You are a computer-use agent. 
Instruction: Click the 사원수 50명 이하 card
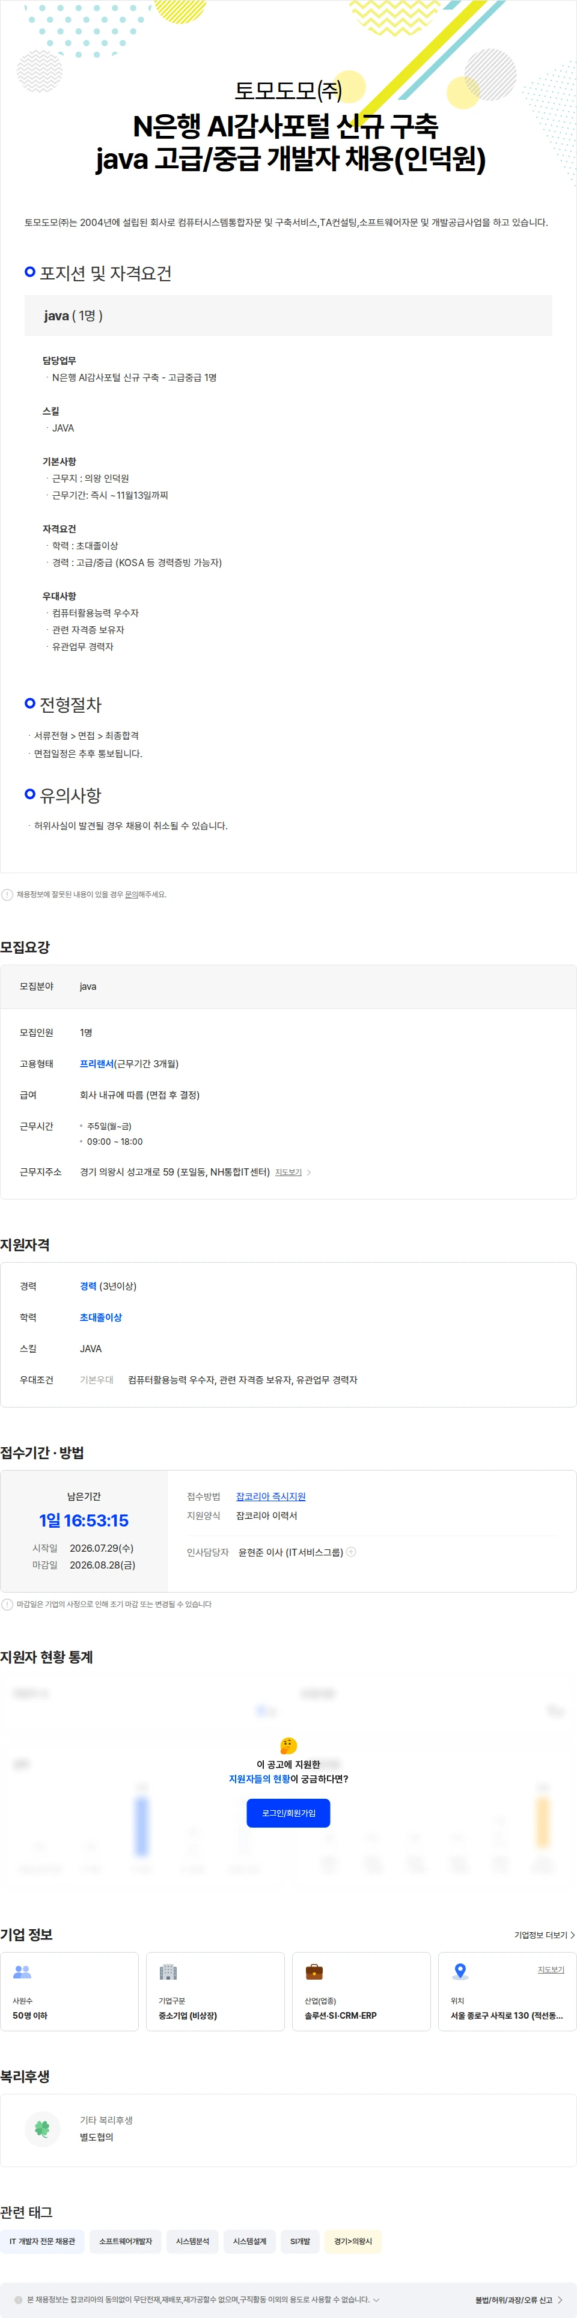(69, 1990)
